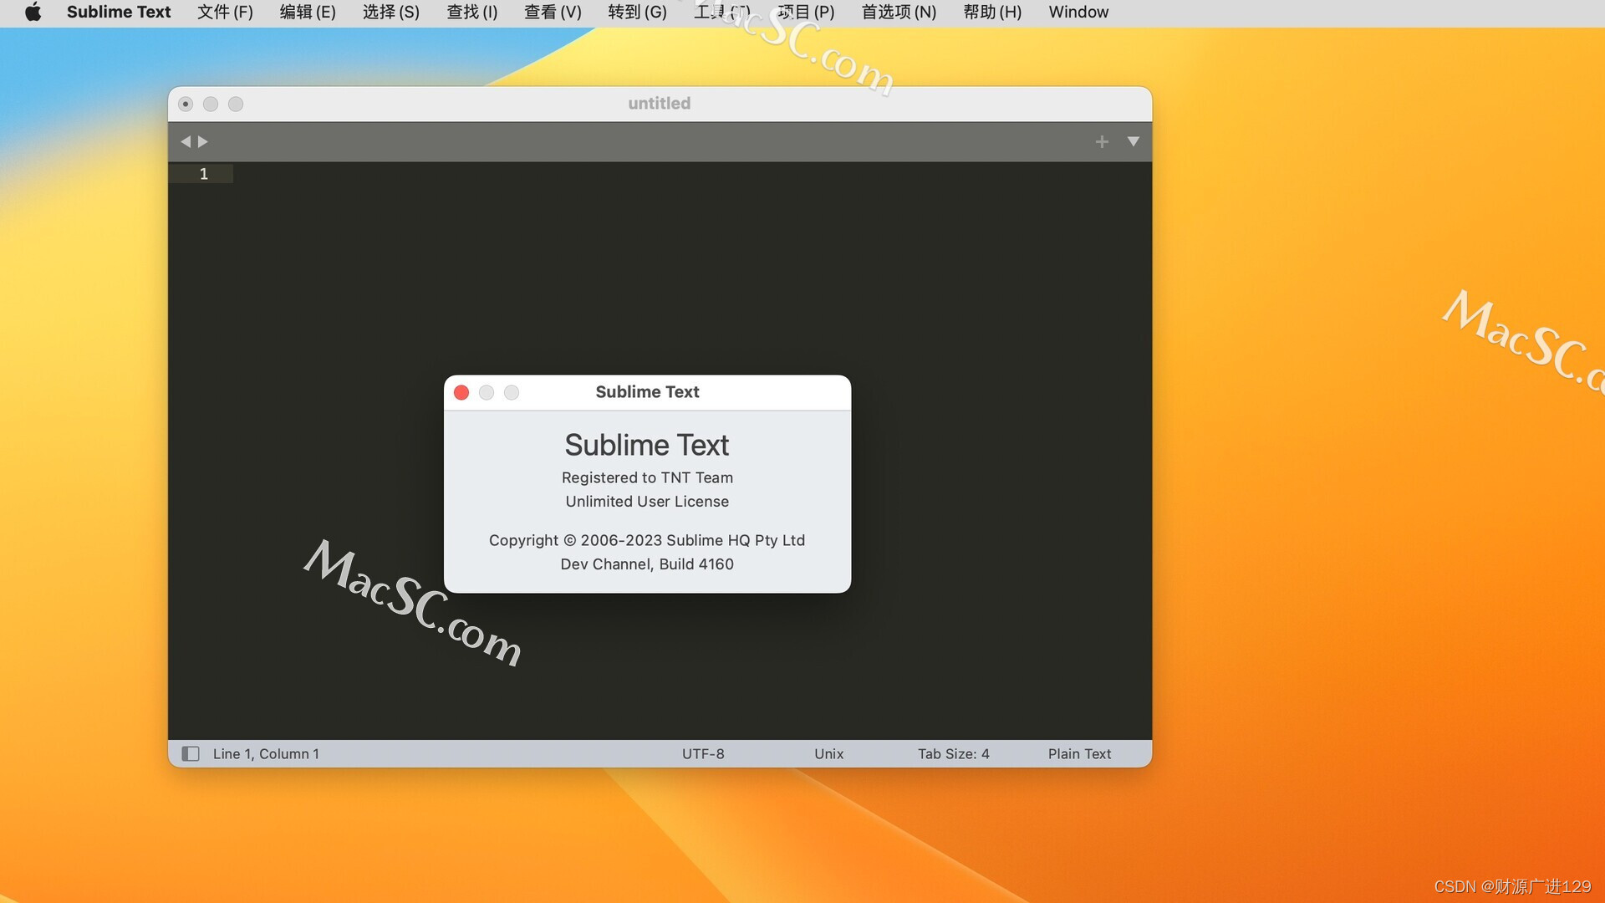
Task: Click the untitled window title
Action: pos(660,103)
